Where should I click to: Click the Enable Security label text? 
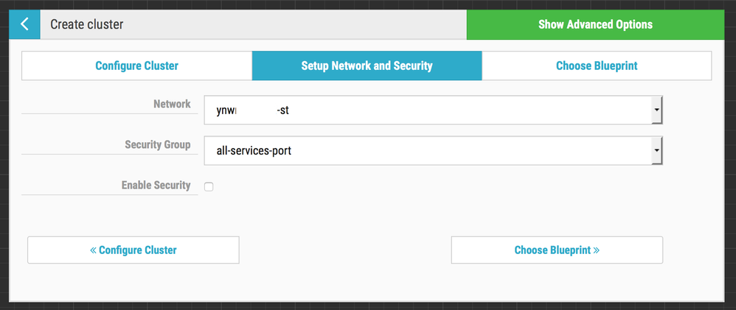pos(156,186)
